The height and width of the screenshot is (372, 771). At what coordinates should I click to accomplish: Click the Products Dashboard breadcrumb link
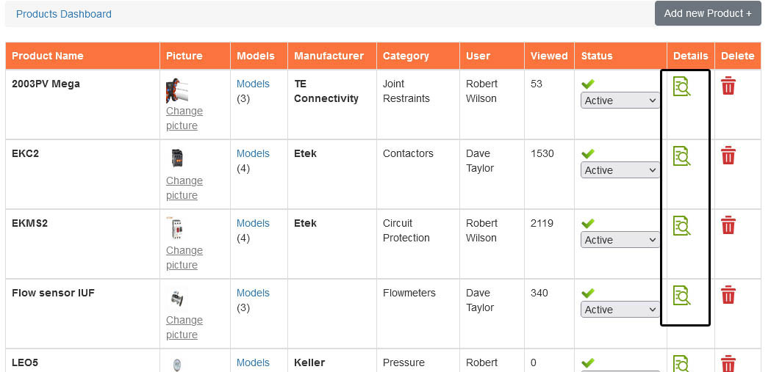(64, 14)
